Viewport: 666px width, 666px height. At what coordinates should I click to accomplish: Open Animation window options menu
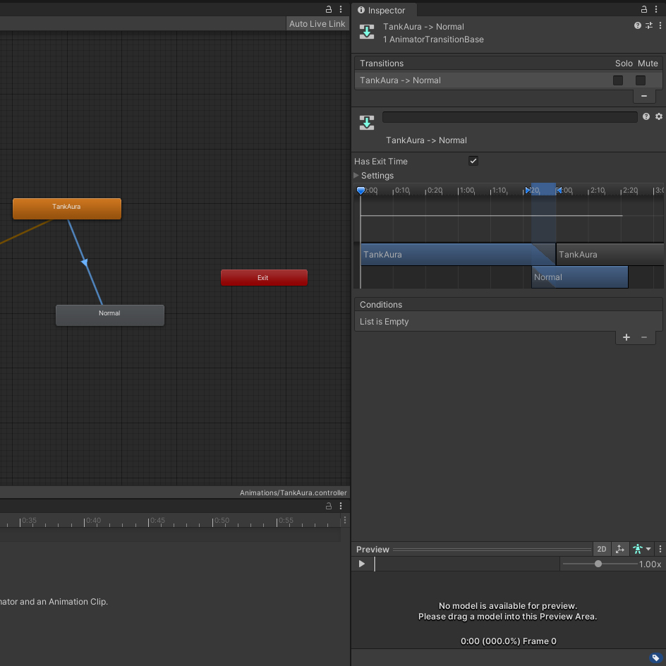(341, 506)
